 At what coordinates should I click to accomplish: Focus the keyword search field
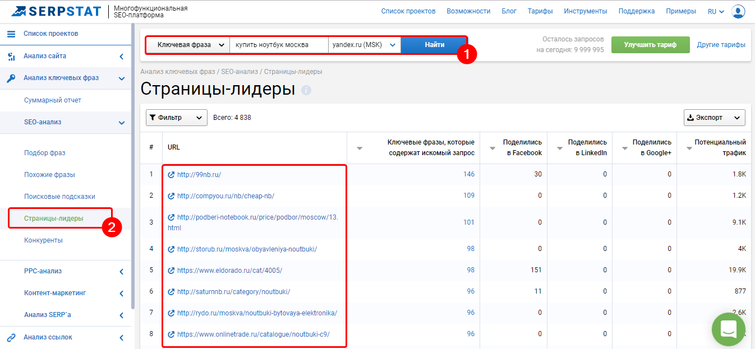[x=279, y=45]
